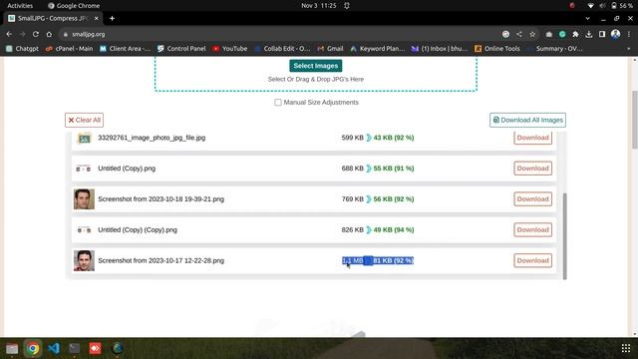Click the Chrome icon in the dock
The width and height of the screenshot is (638, 359).
33,348
